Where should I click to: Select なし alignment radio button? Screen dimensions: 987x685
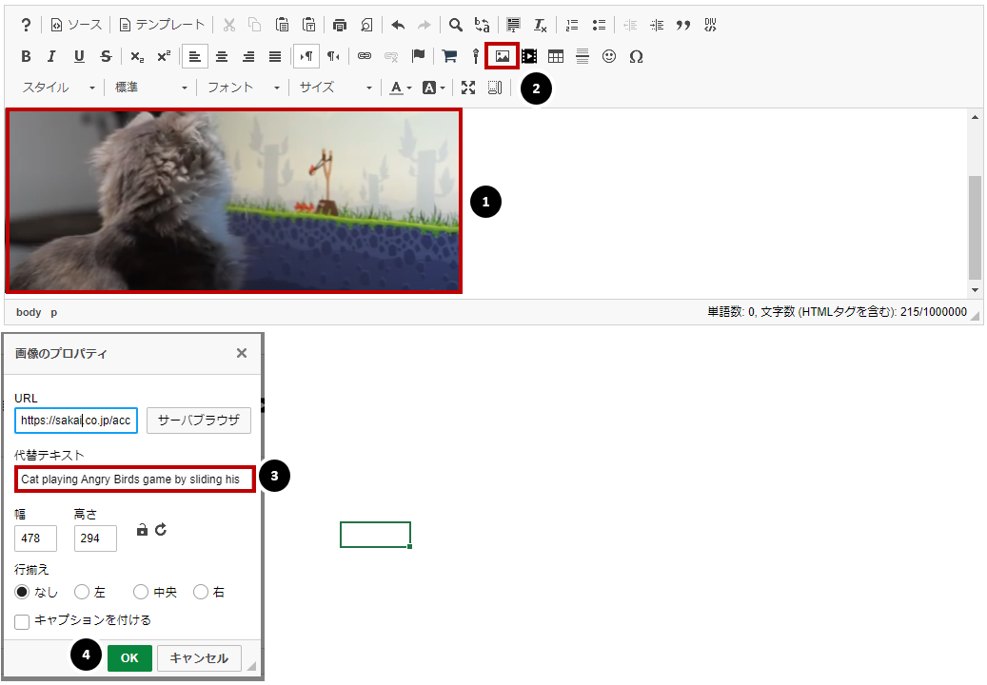(22, 592)
